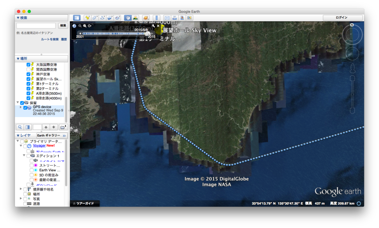This screenshot has height=228, width=379.
Task: Open the ruler measurement tool
Action: coord(157,18)
